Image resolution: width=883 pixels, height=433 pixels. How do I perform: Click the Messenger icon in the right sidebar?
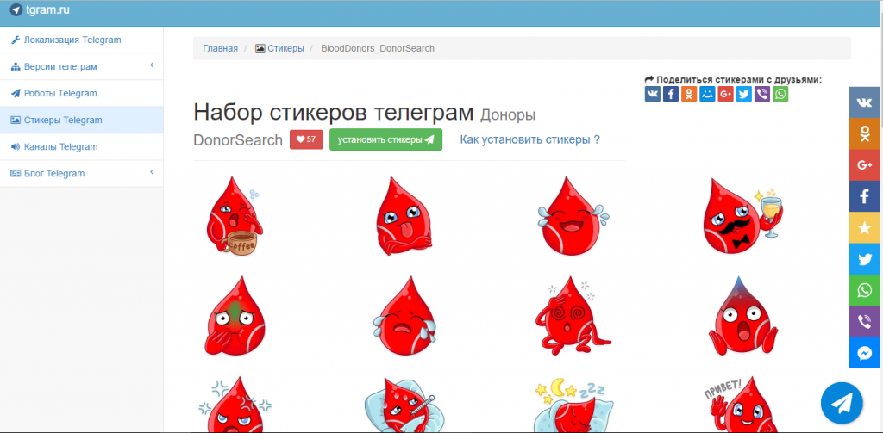click(x=865, y=353)
